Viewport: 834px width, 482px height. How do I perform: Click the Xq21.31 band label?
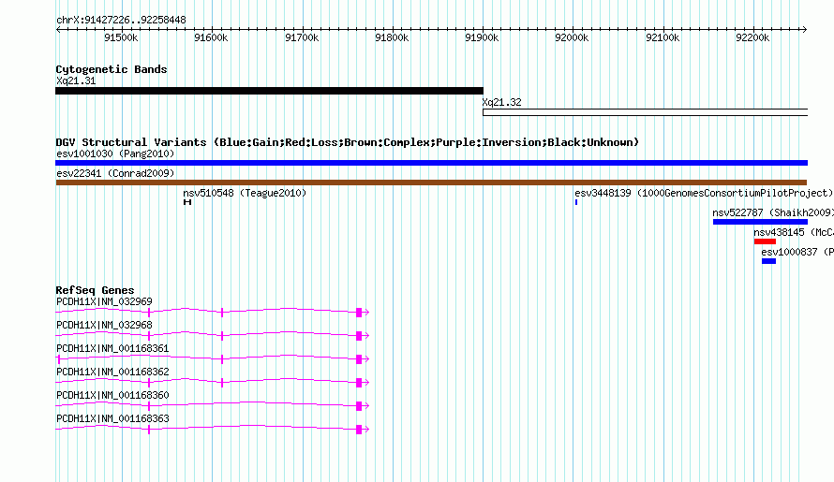[x=76, y=81]
